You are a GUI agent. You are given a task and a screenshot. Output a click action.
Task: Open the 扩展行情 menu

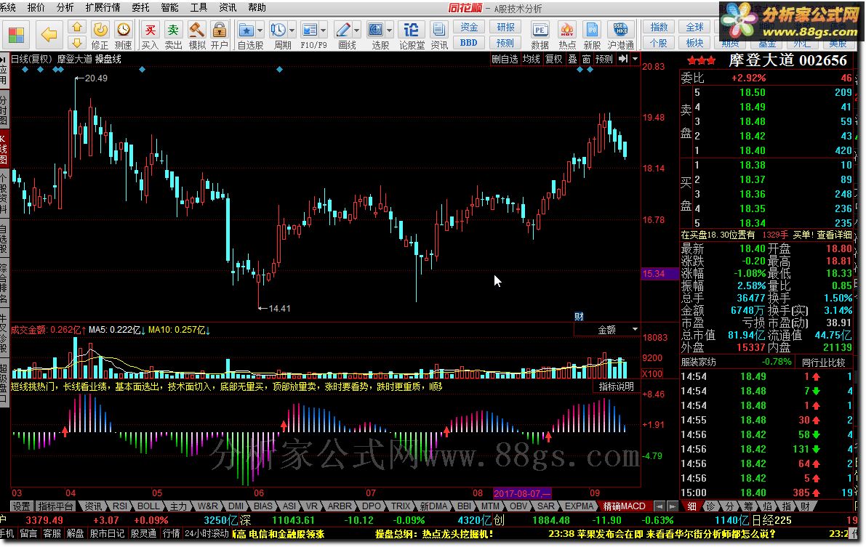103,8
